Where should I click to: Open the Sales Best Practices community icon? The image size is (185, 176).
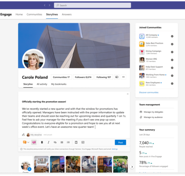142,44
